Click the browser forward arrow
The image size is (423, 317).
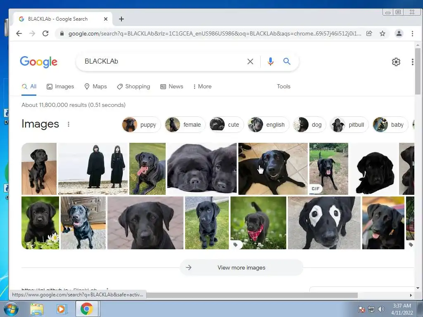(32, 33)
